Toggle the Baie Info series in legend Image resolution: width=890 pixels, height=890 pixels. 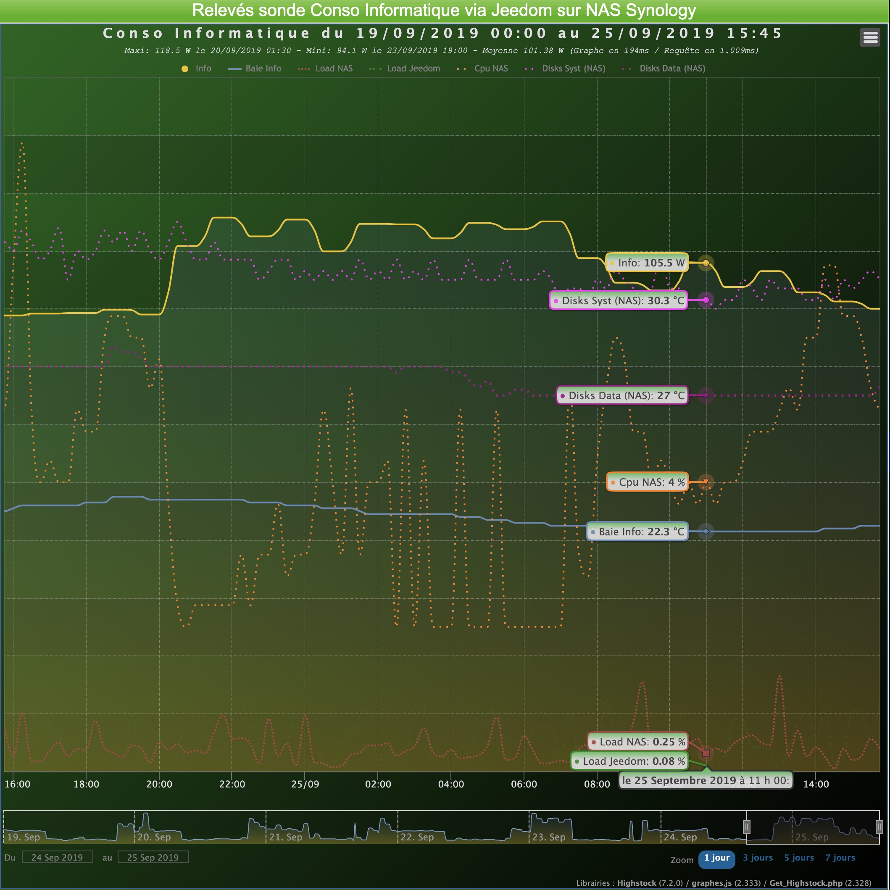tap(254, 68)
